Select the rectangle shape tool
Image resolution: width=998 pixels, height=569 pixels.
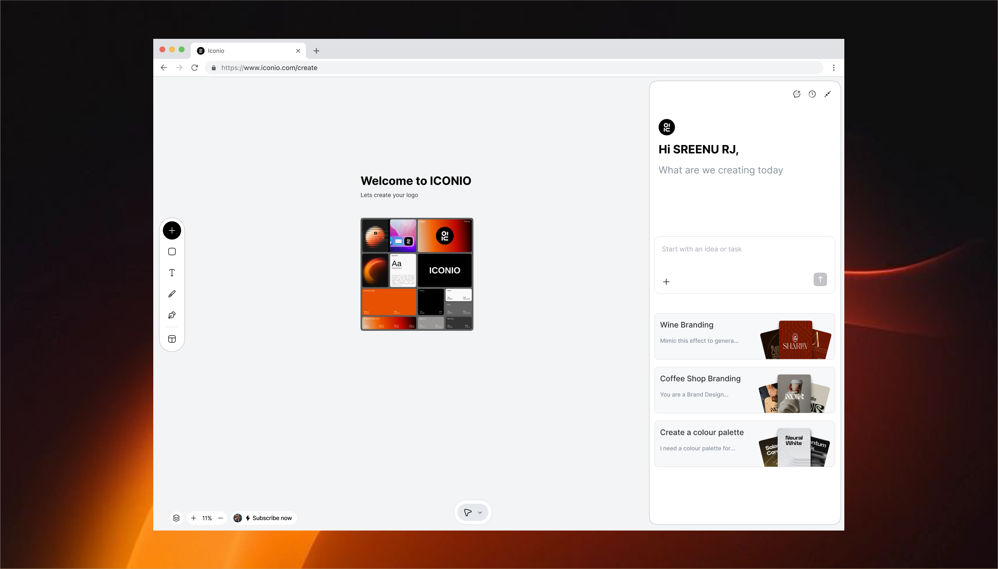click(x=172, y=252)
